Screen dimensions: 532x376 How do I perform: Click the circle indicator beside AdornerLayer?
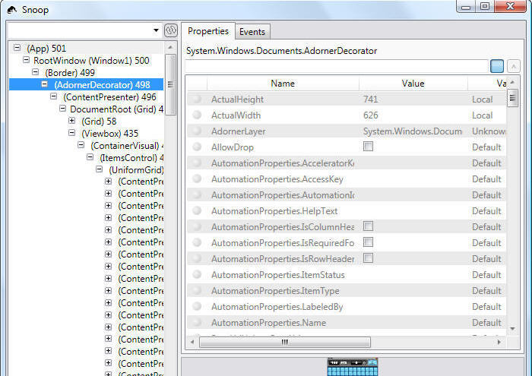(x=197, y=131)
